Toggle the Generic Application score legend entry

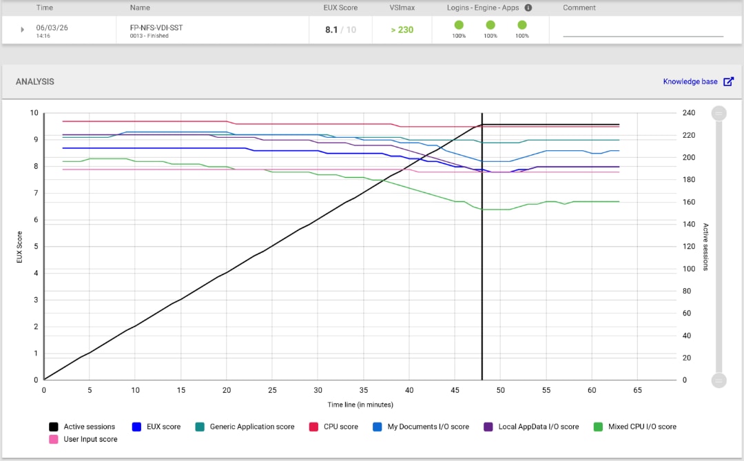coord(245,427)
